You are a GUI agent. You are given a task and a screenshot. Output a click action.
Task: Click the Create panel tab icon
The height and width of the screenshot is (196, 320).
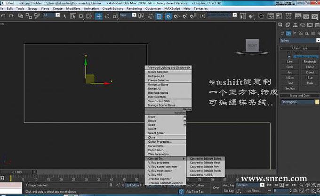pos(280,25)
